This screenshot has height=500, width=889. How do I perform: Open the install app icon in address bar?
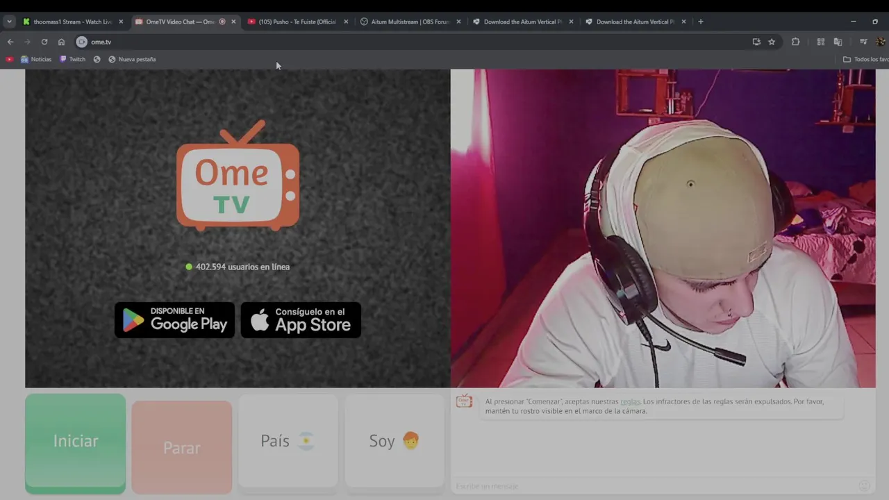click(x=756, y=42)
